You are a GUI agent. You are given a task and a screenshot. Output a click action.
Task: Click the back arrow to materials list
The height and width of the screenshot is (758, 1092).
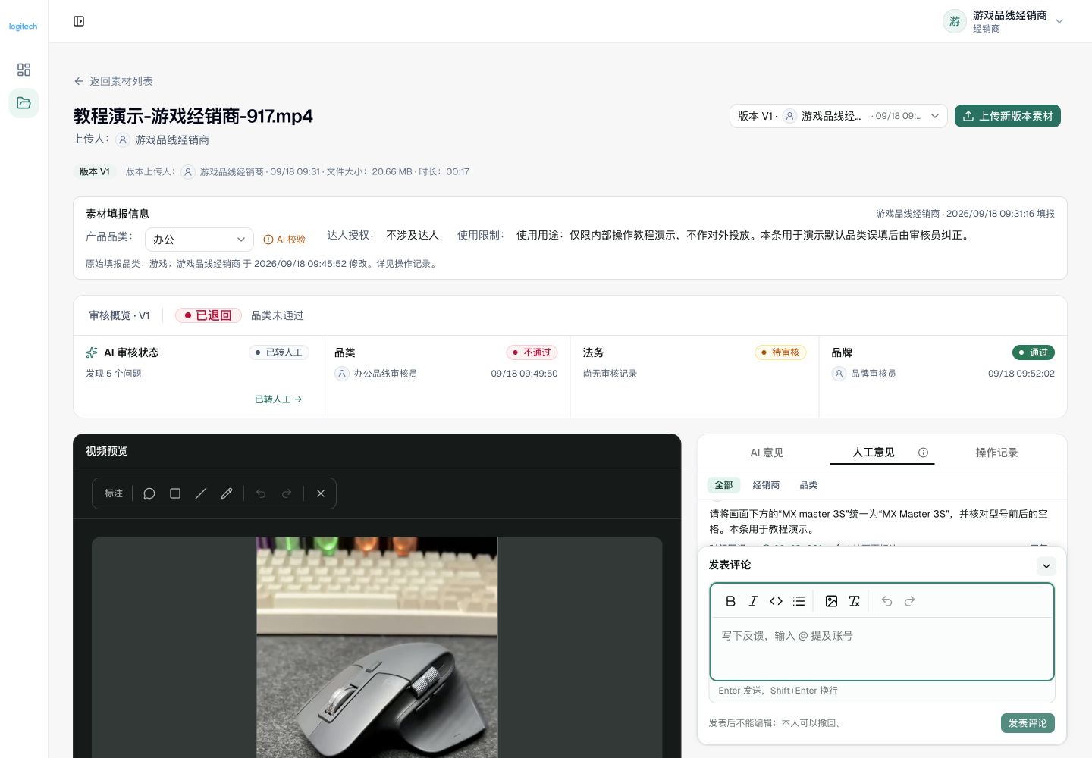pyautogui.click(x=79, y=81)
